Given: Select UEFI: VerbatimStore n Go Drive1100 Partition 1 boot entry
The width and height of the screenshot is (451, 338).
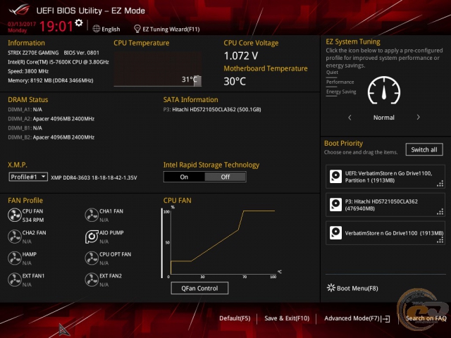Looking at the screenshot, I should [385, 177].
